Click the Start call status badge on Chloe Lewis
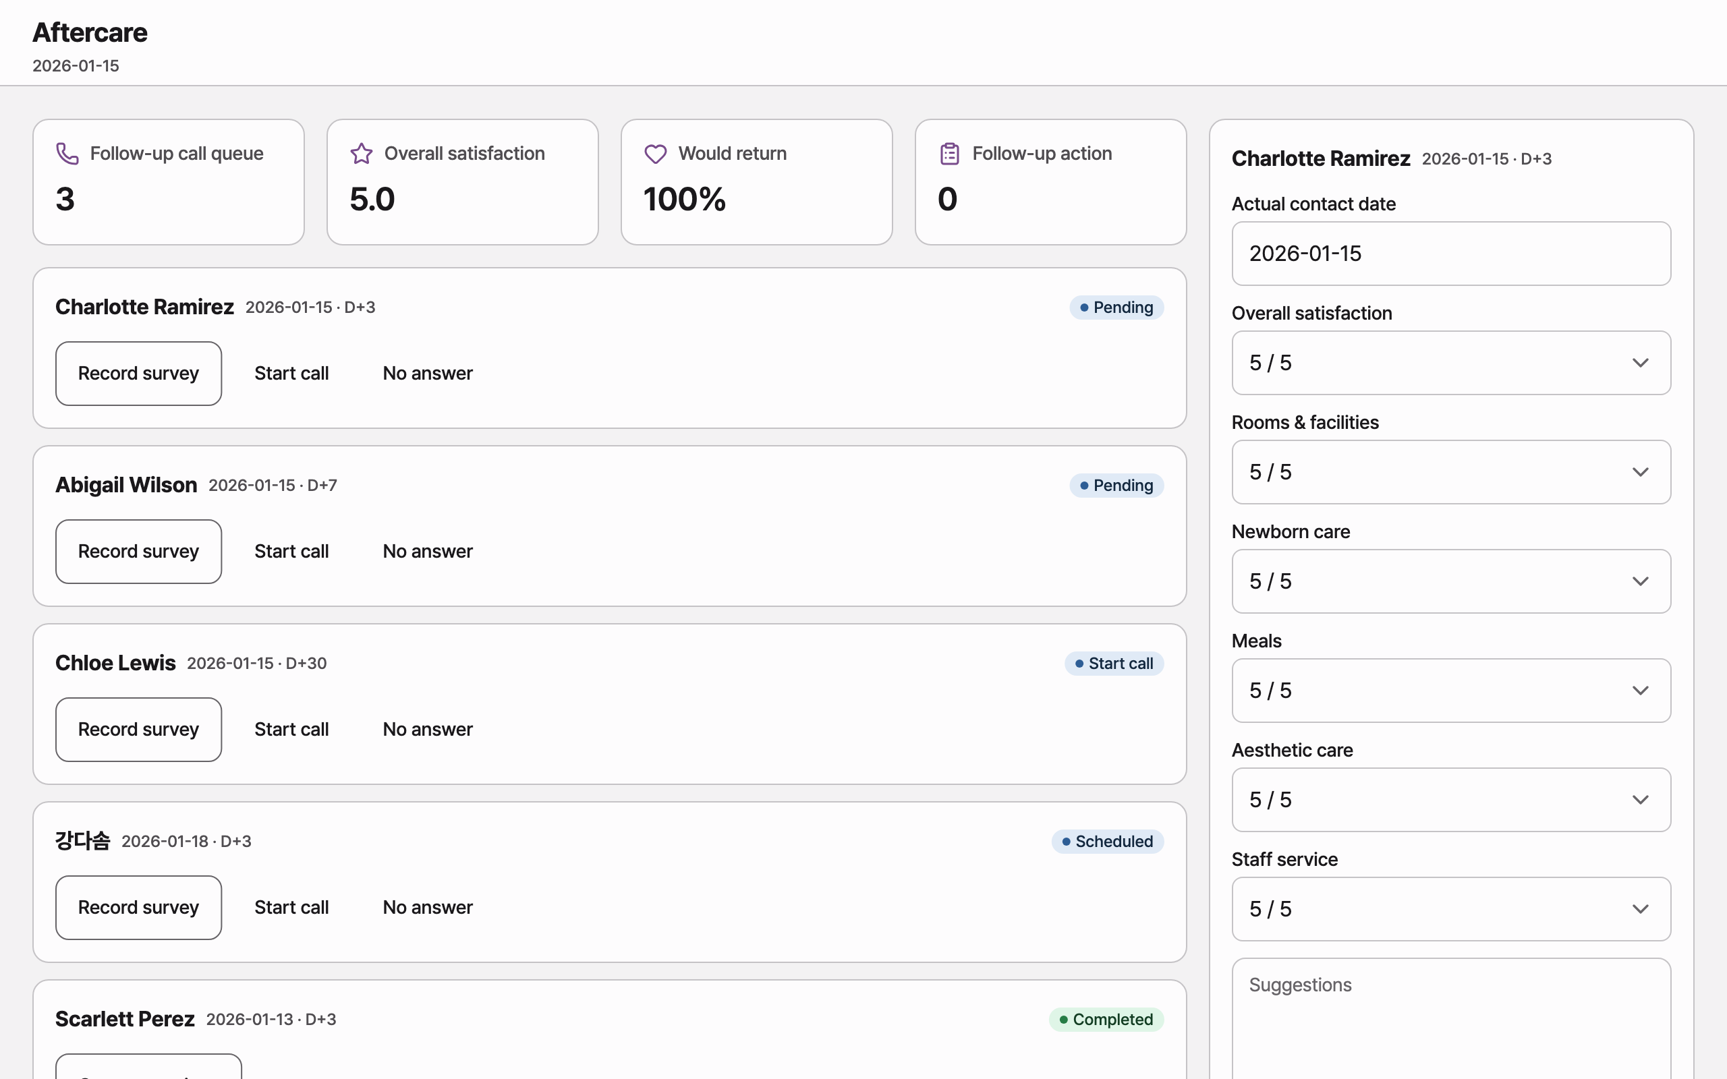This screenshot has width=1727, height=1079. 1114,664
